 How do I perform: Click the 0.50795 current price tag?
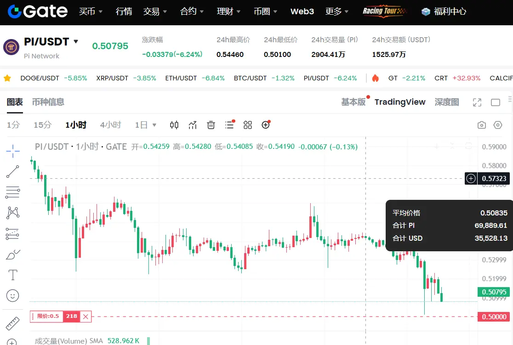tap(494, 292)
